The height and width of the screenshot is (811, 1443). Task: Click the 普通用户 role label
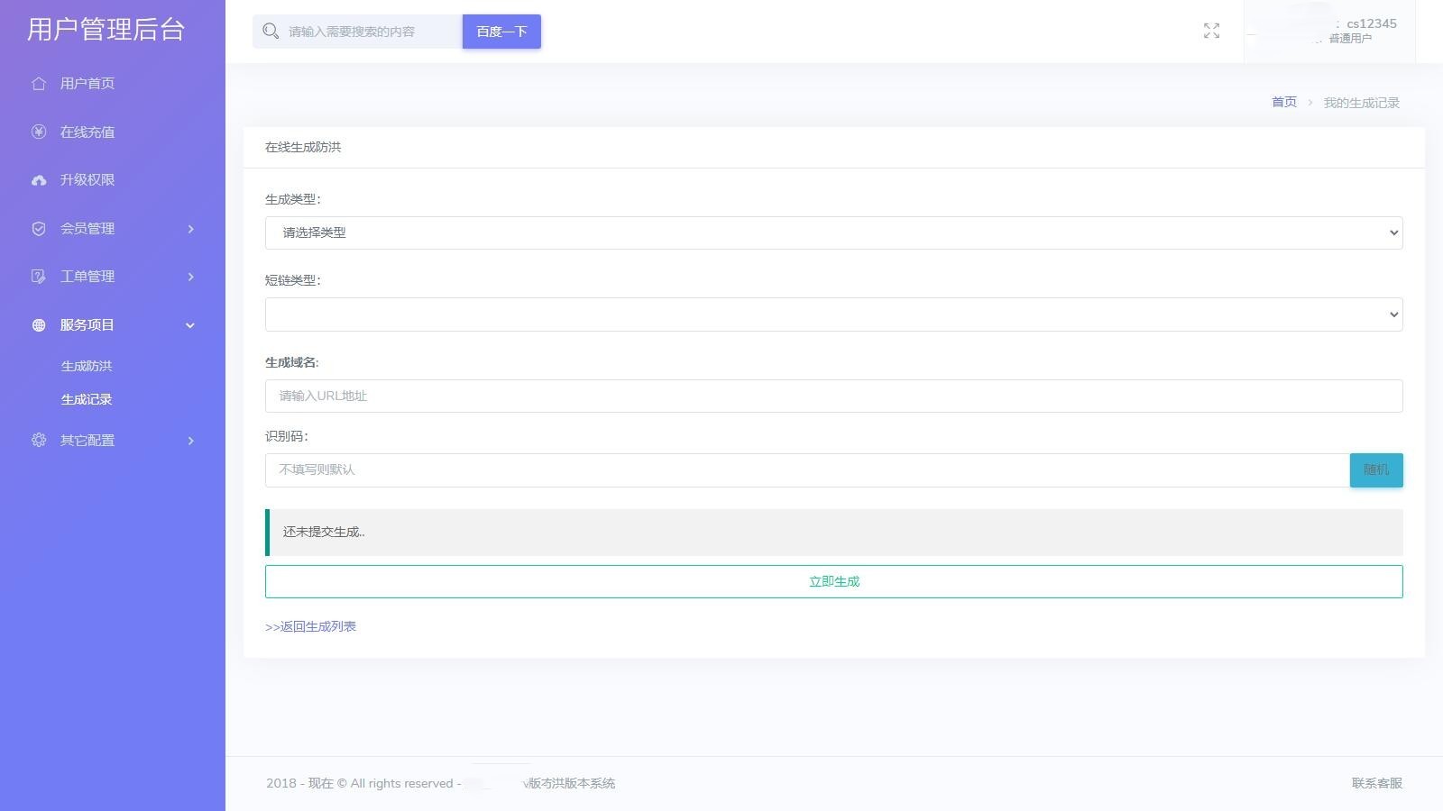[1350, 39]
